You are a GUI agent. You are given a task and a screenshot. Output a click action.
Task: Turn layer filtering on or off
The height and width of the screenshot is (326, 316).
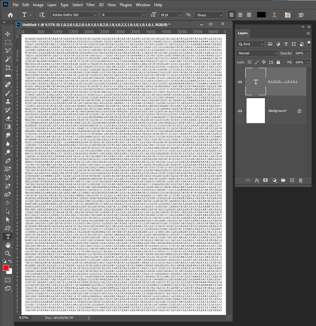click(309, 43)
